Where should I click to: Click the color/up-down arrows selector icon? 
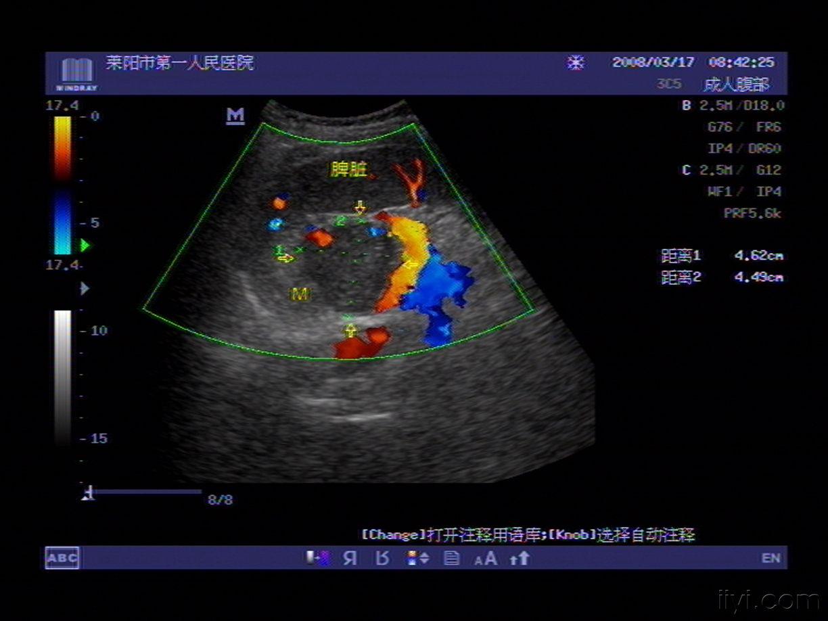417,558
